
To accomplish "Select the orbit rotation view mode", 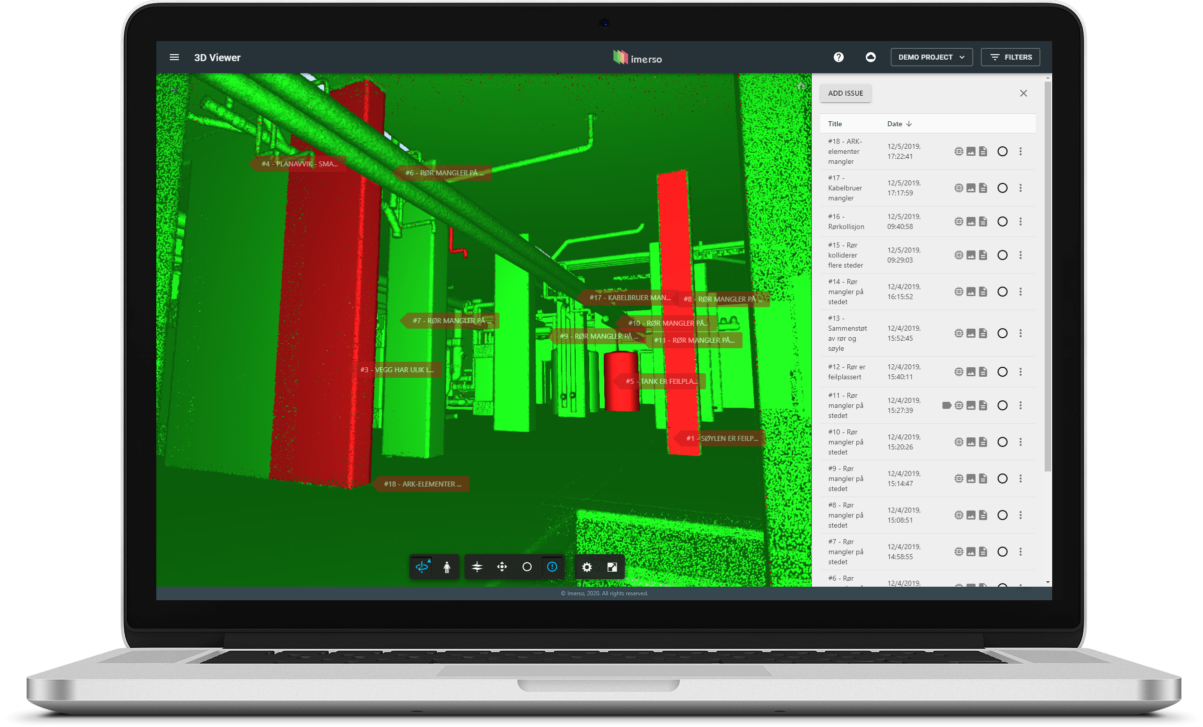I will [x=422, y=567].
